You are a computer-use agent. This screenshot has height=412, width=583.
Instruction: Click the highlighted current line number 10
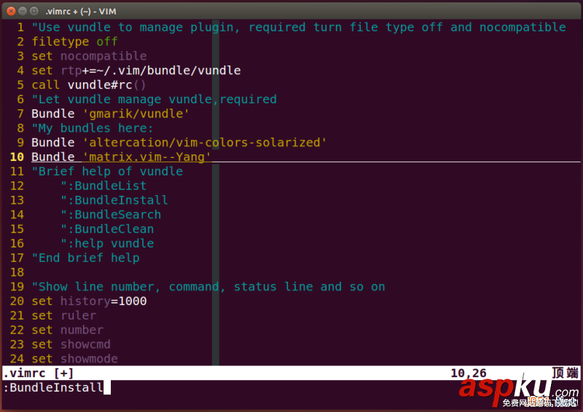point(17,157)
